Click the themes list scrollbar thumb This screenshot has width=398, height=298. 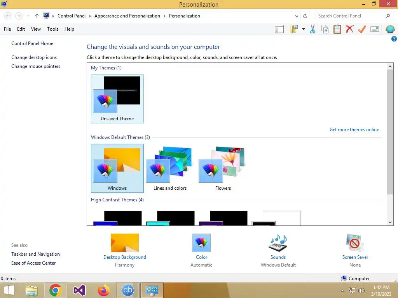(x=390, y=132)
